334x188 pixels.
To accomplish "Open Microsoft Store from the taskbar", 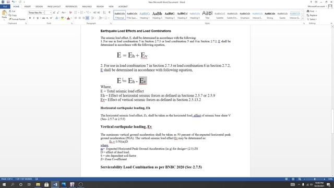I will coord(46,184).
